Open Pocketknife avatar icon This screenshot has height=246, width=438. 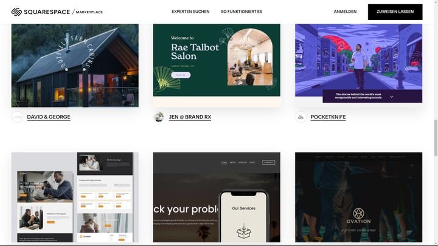coord(301,117)
